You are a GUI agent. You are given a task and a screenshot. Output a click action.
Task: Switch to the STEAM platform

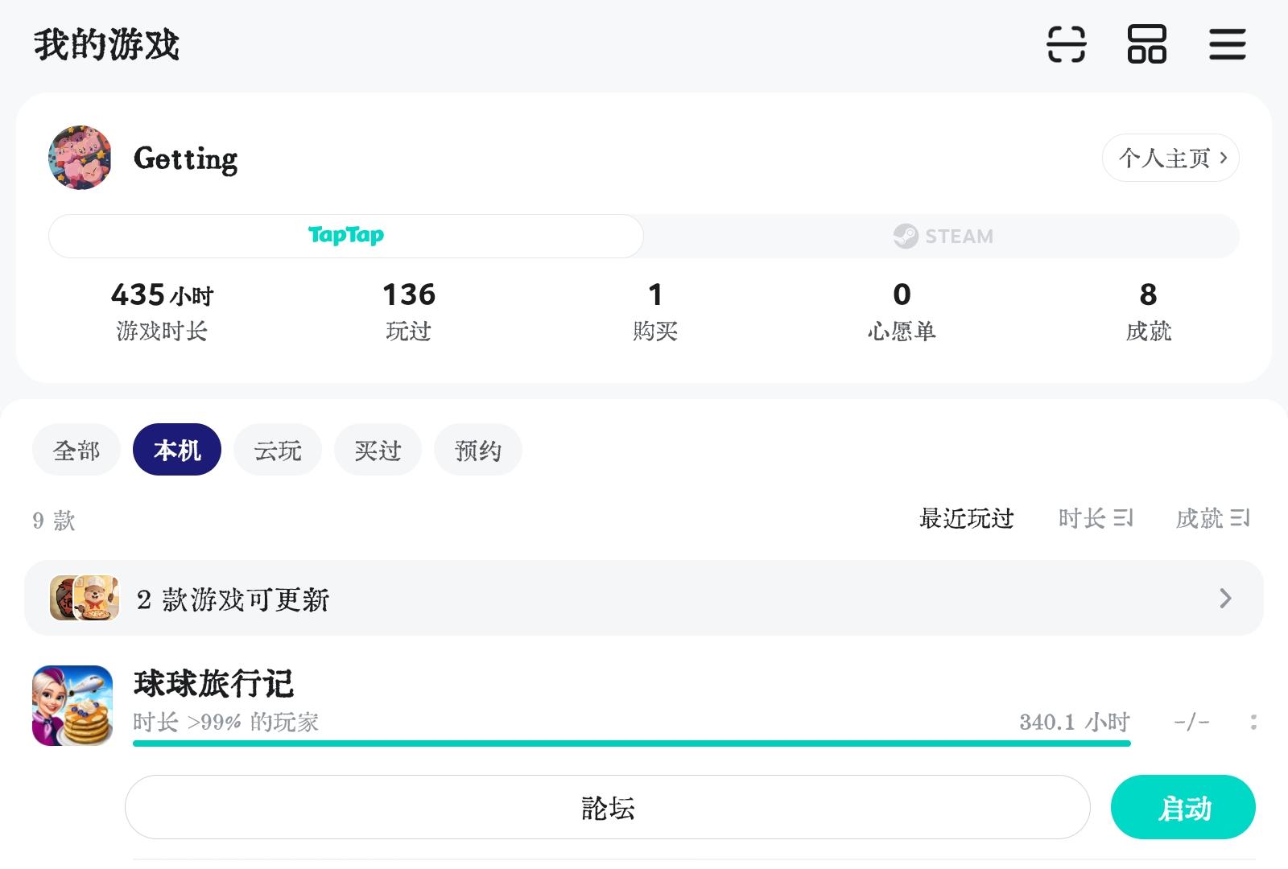pyautogui.click(x=942, y=237)
